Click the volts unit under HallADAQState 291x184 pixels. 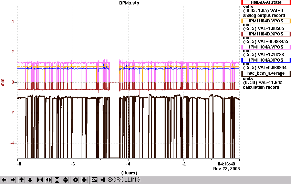pos(248,7)
